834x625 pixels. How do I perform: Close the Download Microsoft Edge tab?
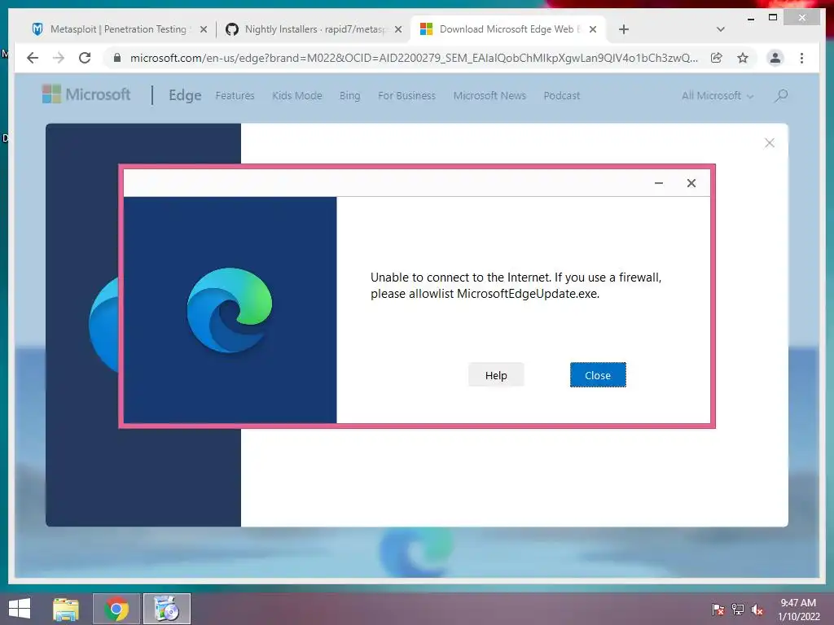point(593,29)
